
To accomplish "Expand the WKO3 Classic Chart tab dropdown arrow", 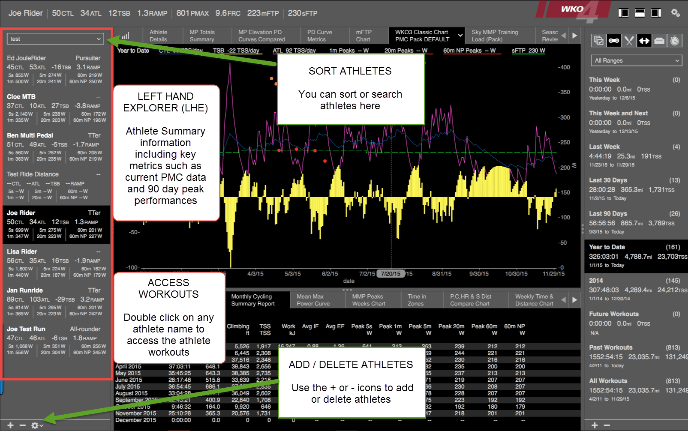I will point(460,36).
